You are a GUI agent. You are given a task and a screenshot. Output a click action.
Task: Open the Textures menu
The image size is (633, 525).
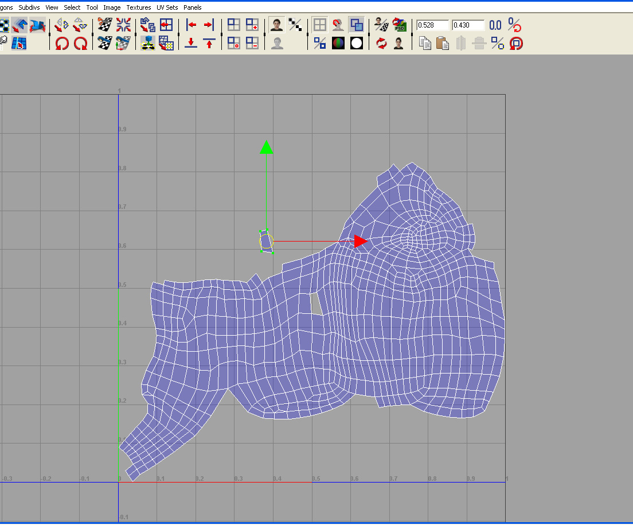pos(139,7)
